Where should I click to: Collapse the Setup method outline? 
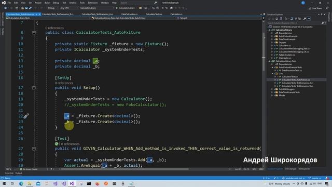[x=34, y=88]
